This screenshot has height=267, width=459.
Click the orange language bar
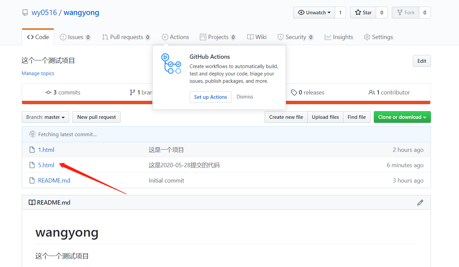(226, 103)
